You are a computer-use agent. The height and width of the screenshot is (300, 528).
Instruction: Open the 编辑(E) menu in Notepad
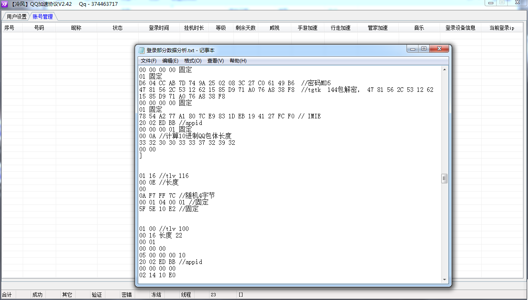tap(169, 60)
